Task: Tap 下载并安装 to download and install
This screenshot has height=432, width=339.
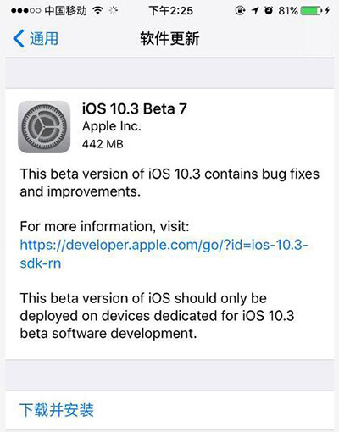Action: pos(57,410)
